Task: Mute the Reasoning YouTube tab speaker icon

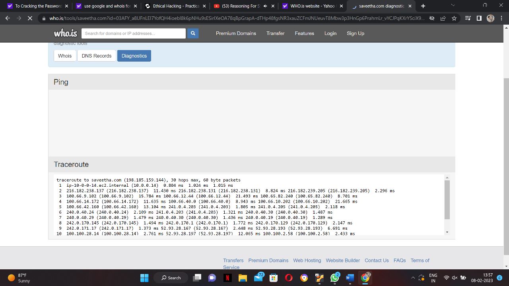Action: click(265, 6)
